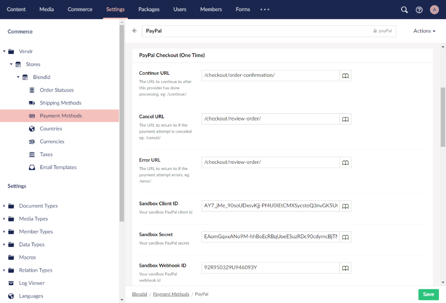The image size is (446, 303).
Task: Follow the Payment Methods breadcrumb link
Action: [x=171, y=294]
